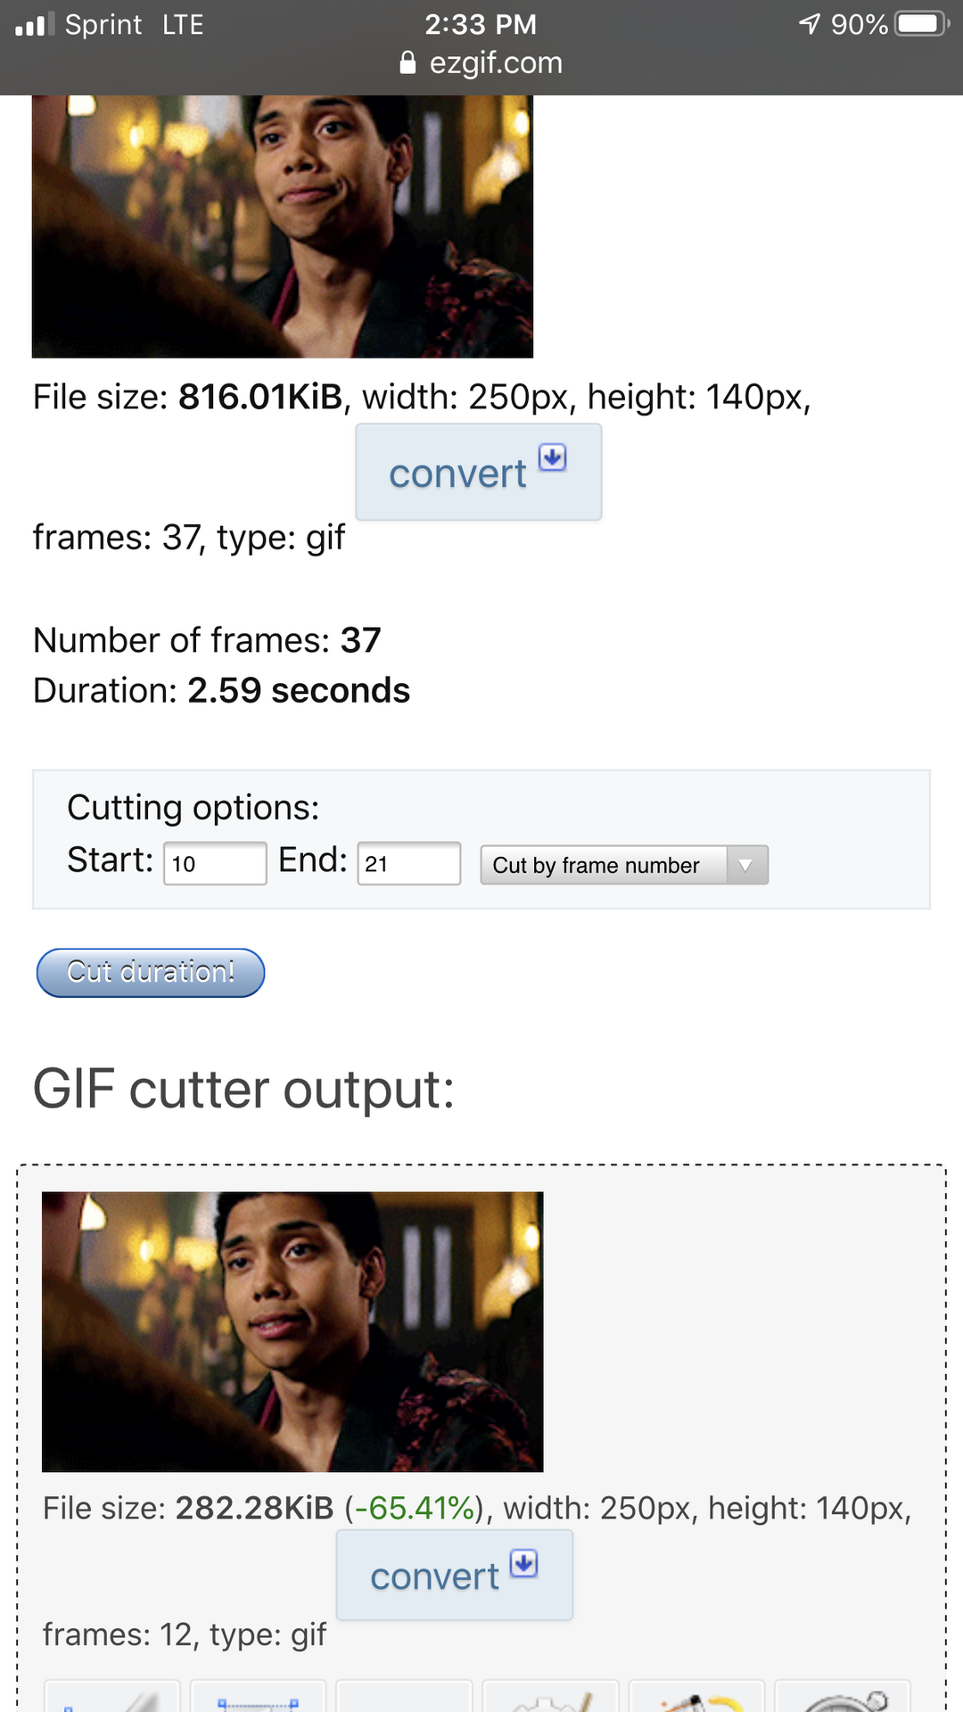Tap the GIF cutter output preview image

(x=292, y=1331)
